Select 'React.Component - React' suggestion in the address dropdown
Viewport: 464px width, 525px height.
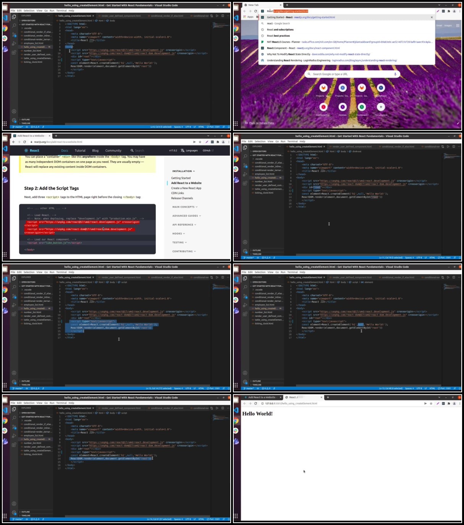click(x=347, y=48)
